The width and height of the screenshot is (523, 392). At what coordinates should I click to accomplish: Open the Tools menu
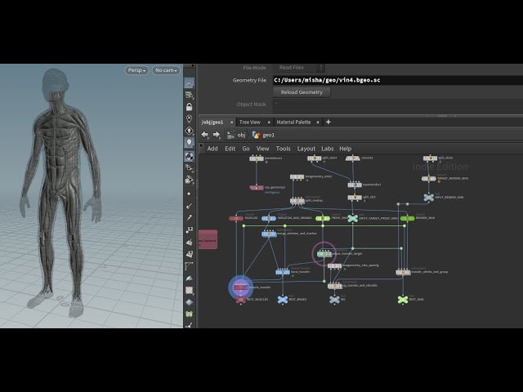click(x=284, y=149)
